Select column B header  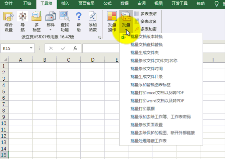(45, 60)
